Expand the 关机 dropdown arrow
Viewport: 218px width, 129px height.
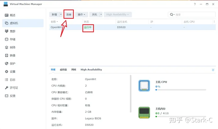coord(101,15)
